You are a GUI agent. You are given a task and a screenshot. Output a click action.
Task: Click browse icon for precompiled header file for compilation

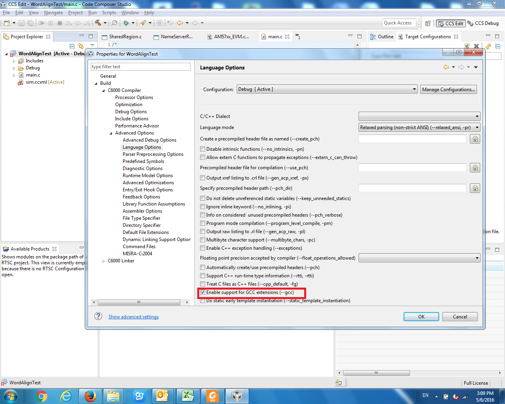click(x=475, y=168)
